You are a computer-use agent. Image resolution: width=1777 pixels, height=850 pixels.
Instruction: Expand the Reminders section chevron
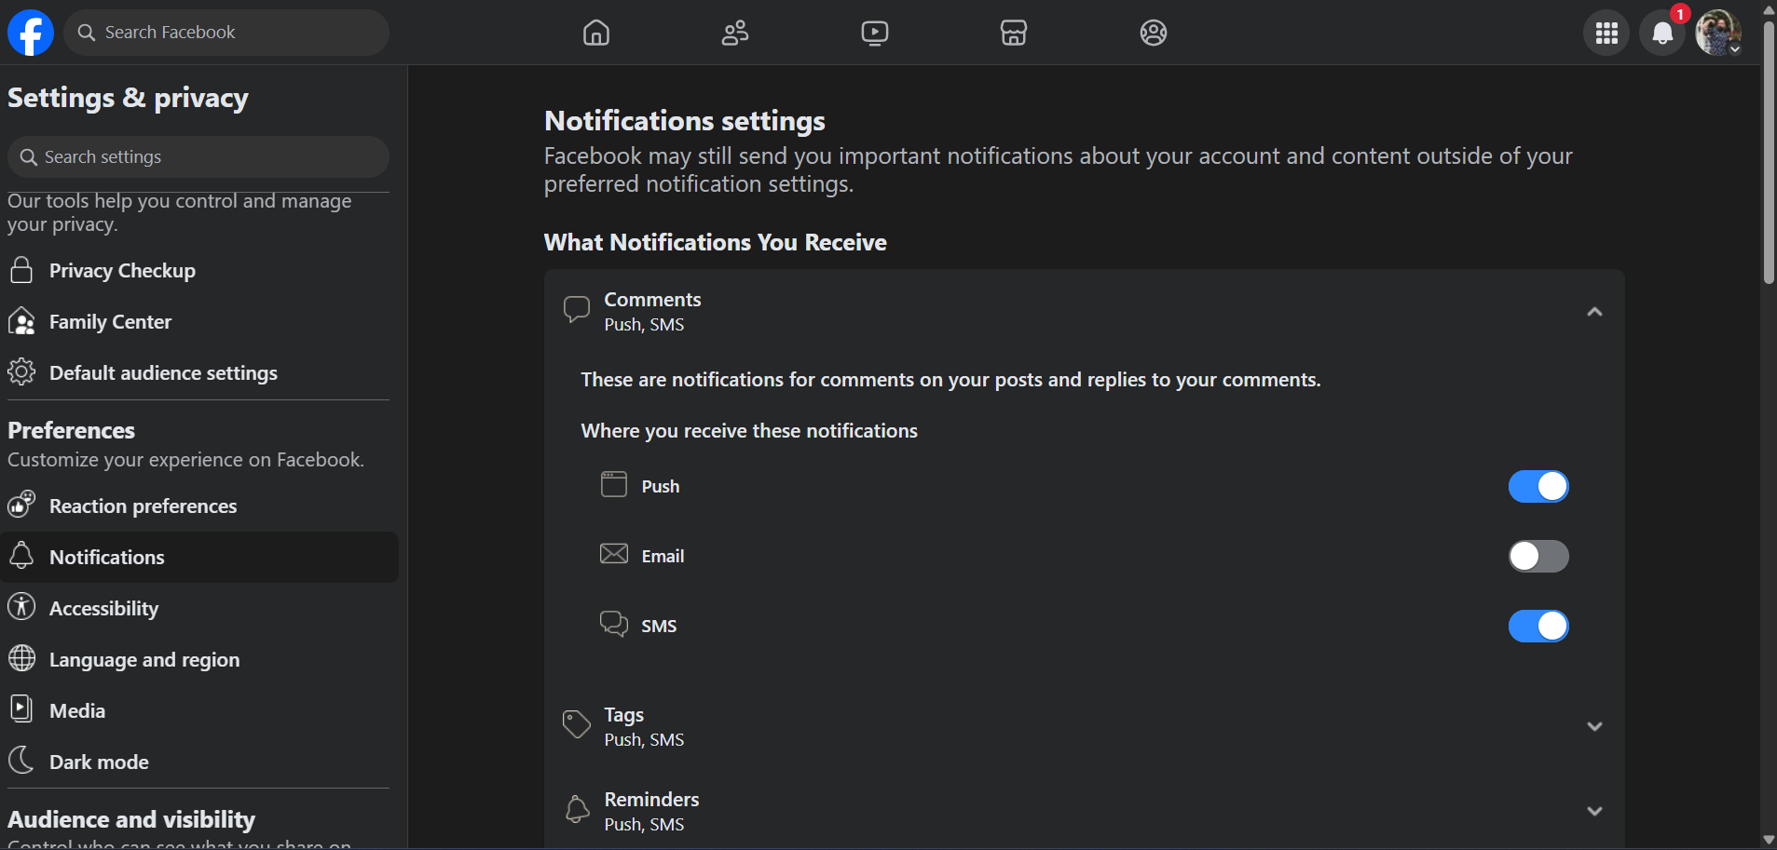pyautogui.click(x=1594, y=811)
